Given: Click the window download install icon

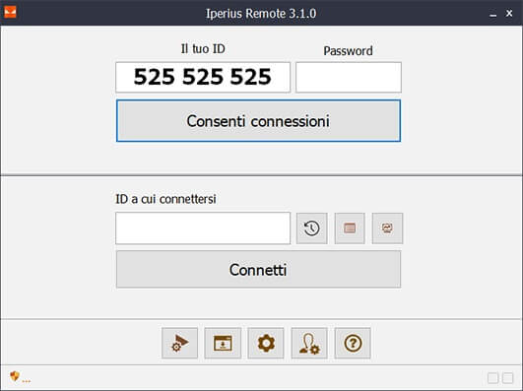Looking at the screenshot, I should coord(223,343).
